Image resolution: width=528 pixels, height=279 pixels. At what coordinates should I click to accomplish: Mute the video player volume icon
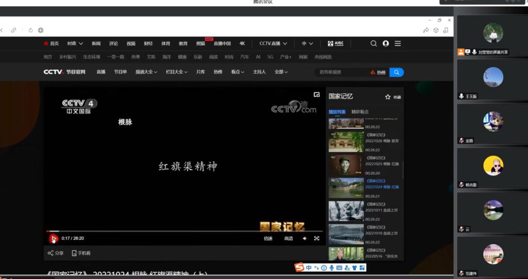pyautogui.click(x=304, y=238)
